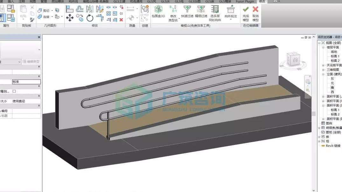This screenshot has width=342, height=192.
Task: Click the 使用直径 property value field
Action: tap(26, 101)
